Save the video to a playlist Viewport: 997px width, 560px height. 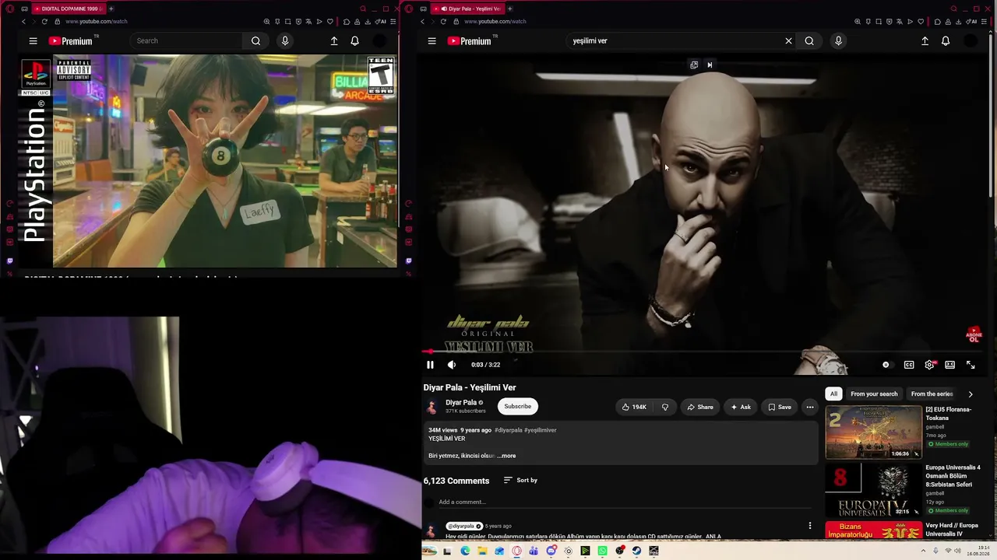[779, 407]
